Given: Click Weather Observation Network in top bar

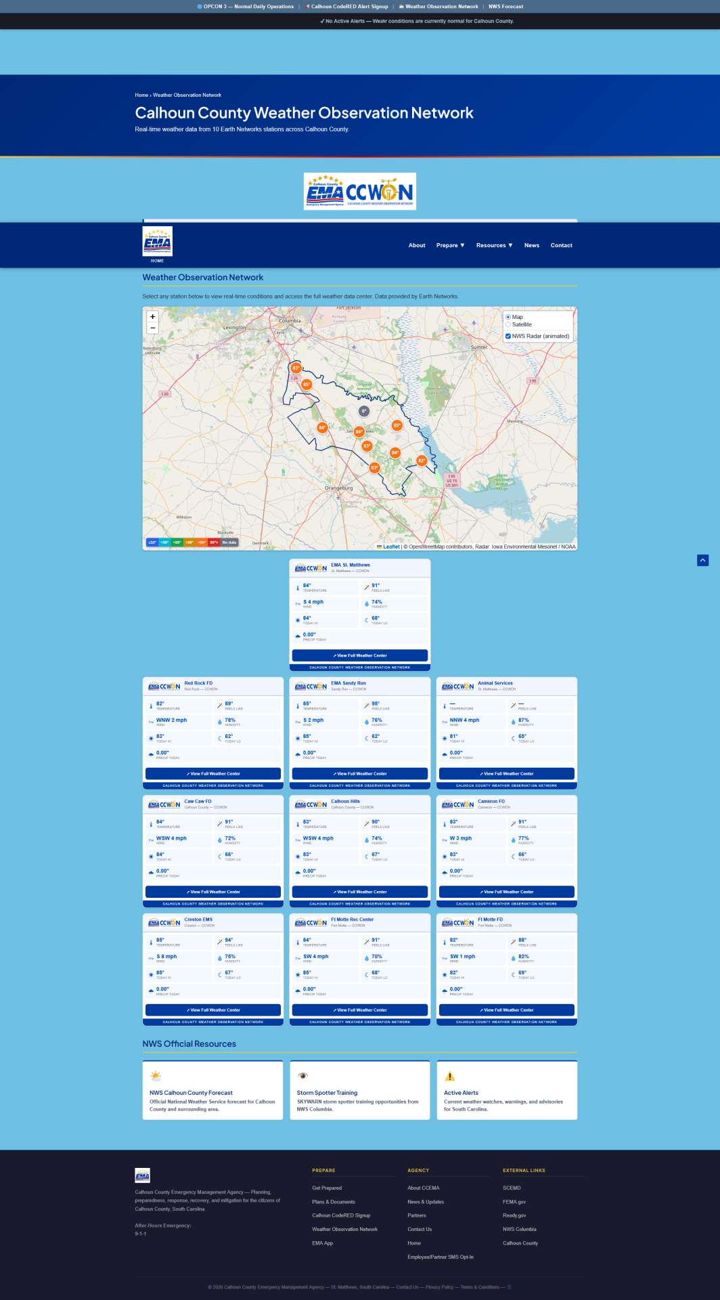Looking at the screenshot, I should 438,6.
